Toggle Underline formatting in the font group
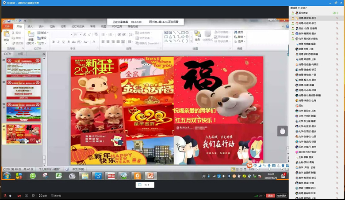Screen dimensions: 345x200 63,41
